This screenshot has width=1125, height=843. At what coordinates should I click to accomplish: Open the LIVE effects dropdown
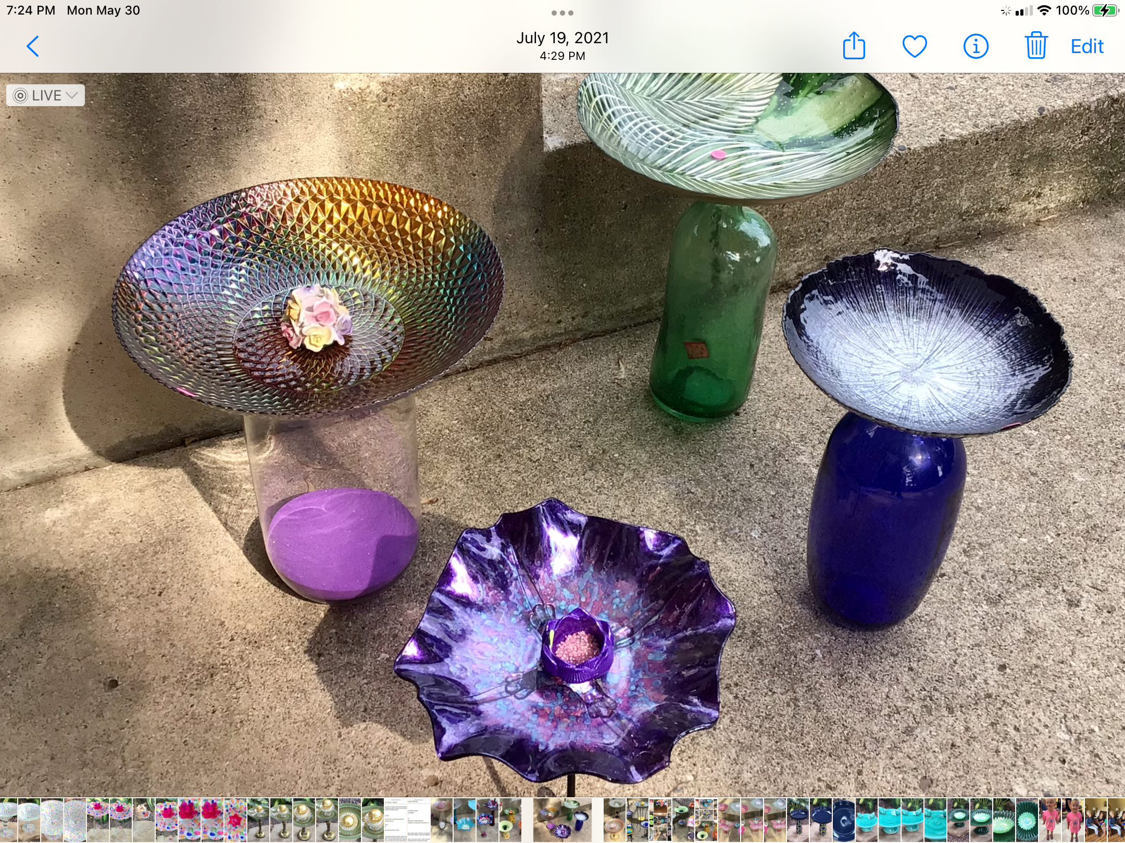[45, 95]
